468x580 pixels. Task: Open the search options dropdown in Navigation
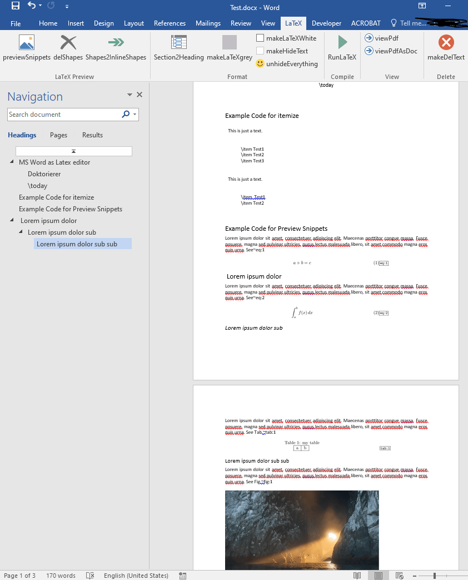[x=133, y=115]
